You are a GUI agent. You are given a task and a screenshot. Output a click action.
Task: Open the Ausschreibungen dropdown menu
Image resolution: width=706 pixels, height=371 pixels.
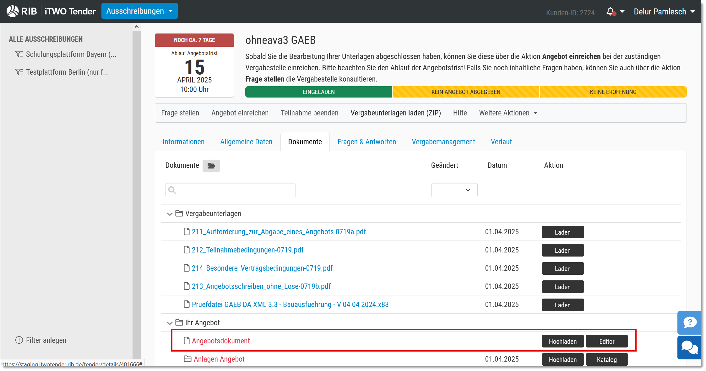point(139,11)
